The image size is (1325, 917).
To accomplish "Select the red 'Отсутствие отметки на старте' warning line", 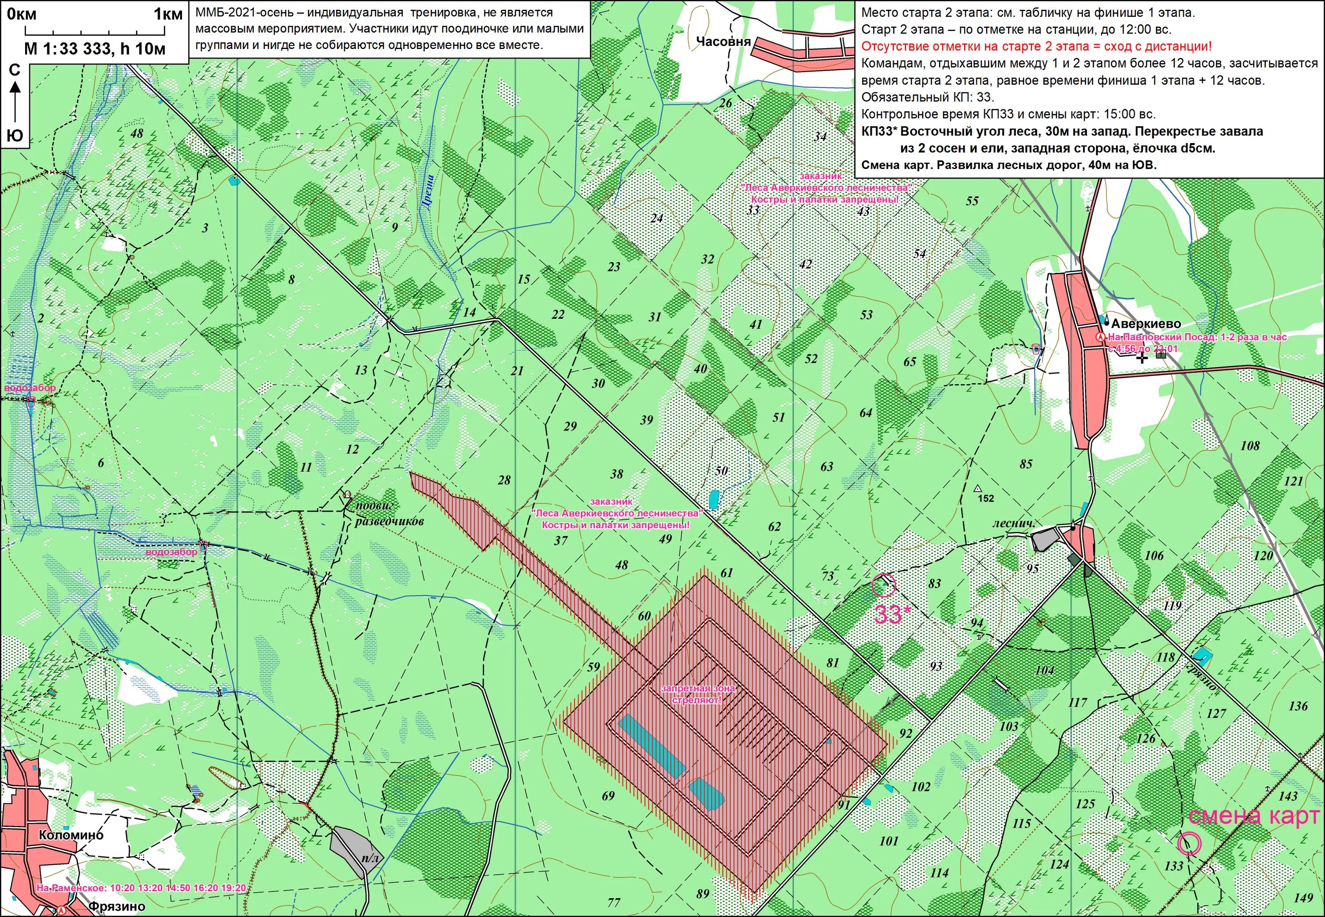I will tap(1037, 46).
